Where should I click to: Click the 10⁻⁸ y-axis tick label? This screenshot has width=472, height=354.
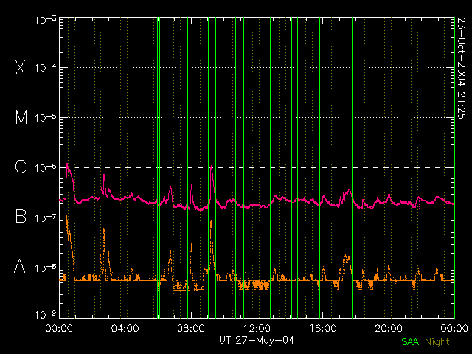pos(46,268)
